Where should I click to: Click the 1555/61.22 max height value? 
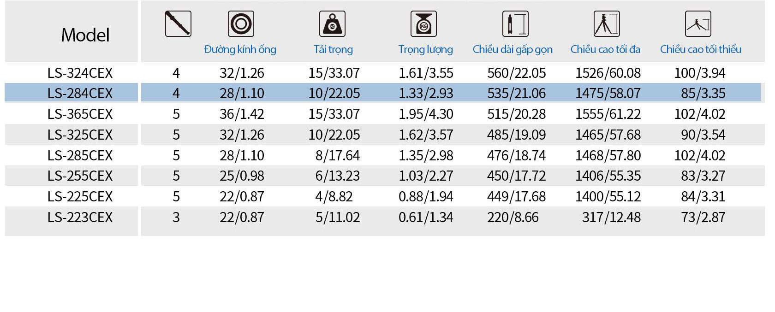[608, 114]
